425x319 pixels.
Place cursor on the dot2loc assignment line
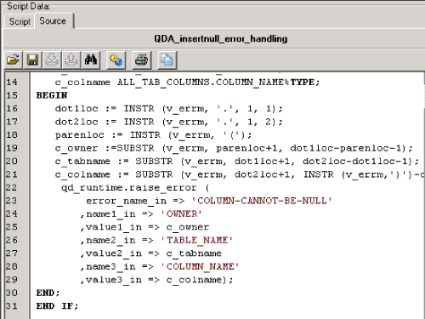tap(168, 122)
